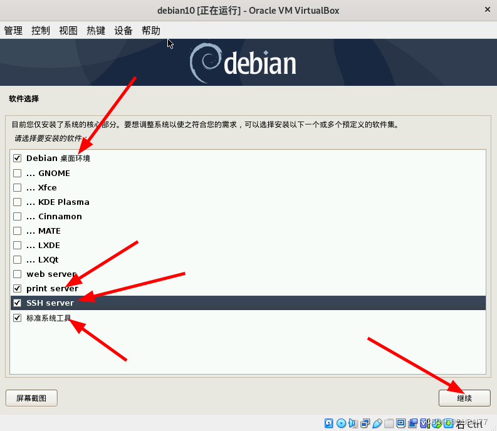Click the 继续 button to continue
This screenshot has height=431, width=497.
pos(464,398)
